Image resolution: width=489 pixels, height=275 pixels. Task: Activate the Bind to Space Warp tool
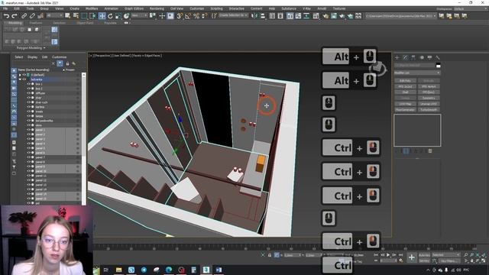tap(40, 16)
